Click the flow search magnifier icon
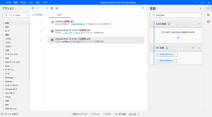Screen dimensions: 212x117 [x=143, y=8]
